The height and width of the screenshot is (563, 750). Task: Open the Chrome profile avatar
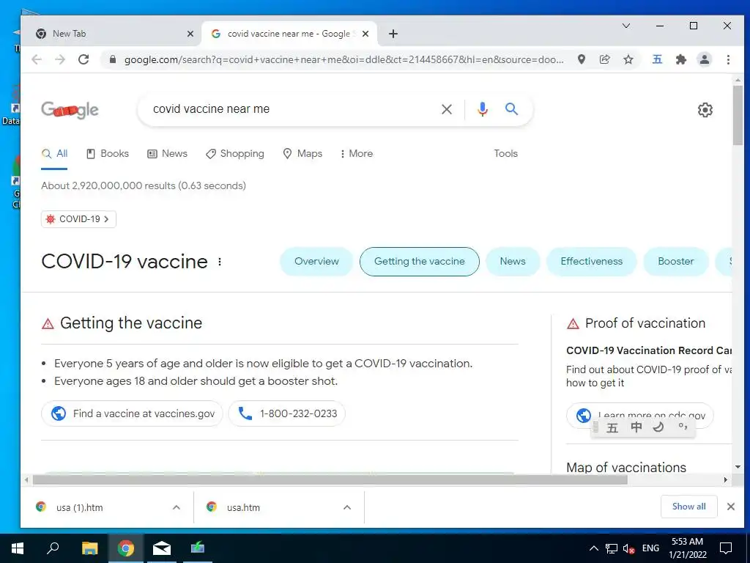point(705,59)
